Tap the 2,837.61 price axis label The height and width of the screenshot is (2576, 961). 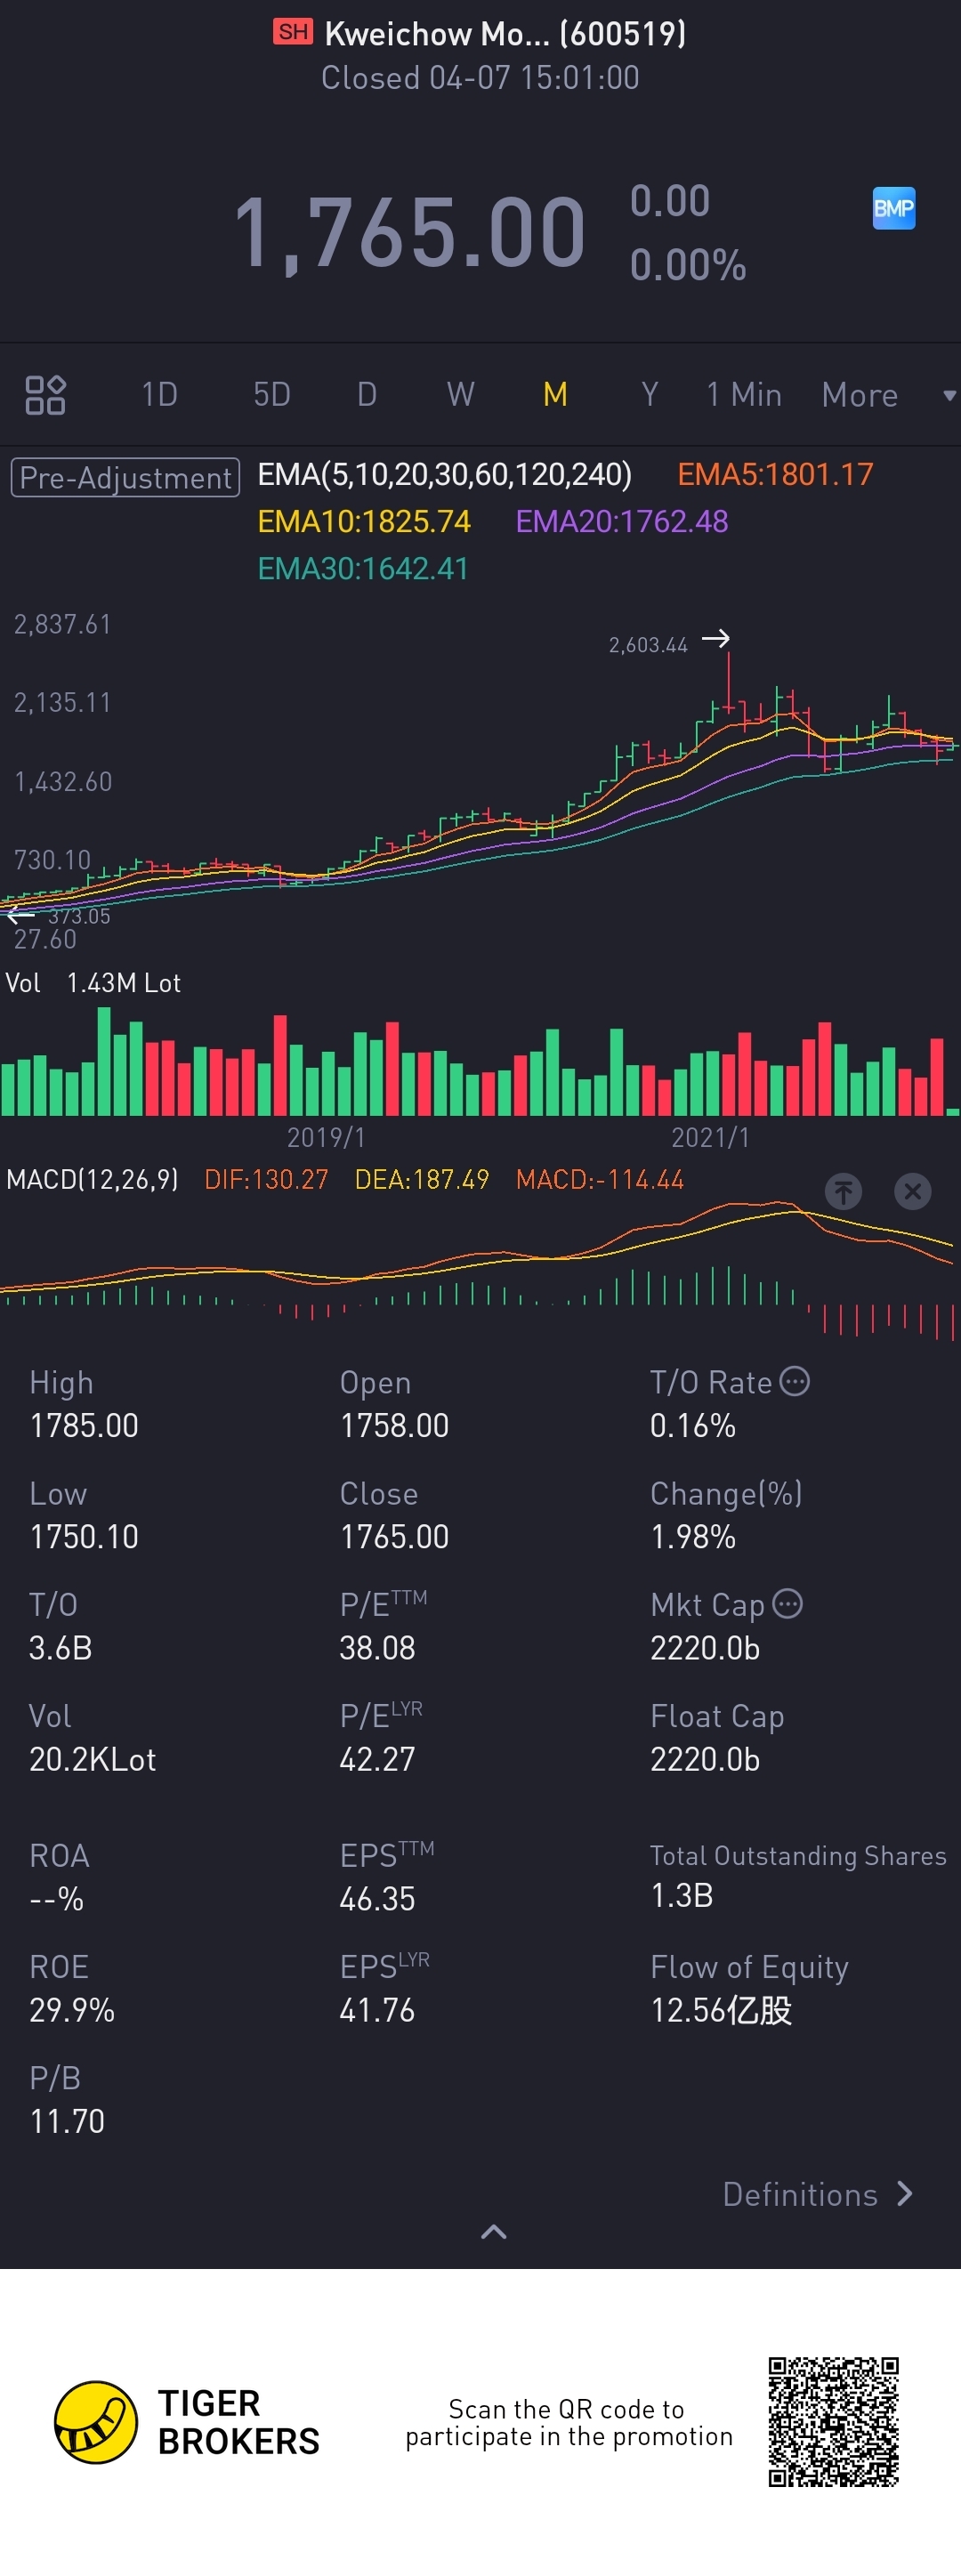coord(62,624)
